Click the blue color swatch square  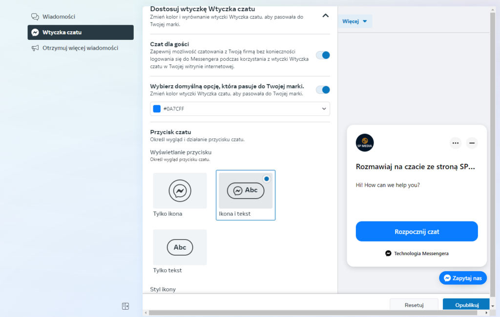[157, 109]
